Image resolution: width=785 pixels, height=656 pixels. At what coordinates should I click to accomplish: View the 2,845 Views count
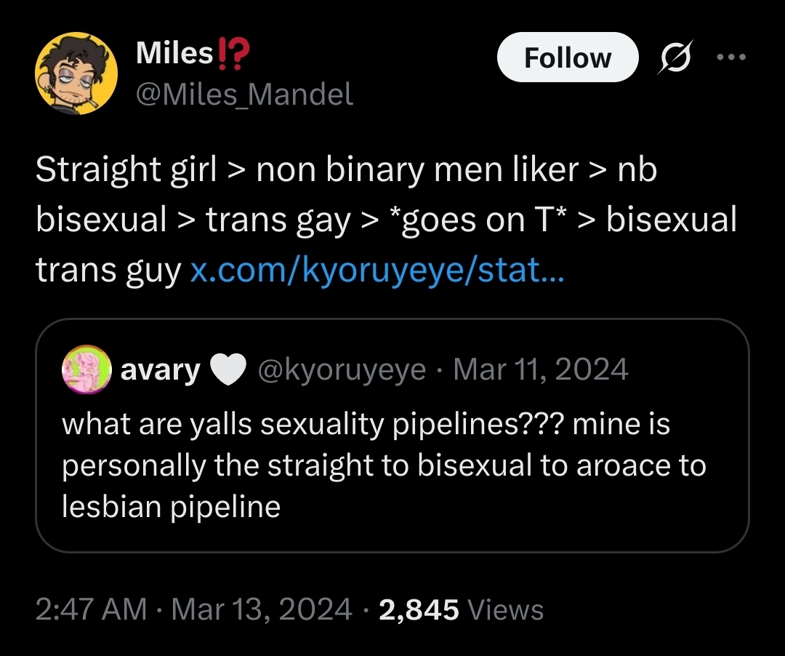pyautogui.click(x=461, y=610)
